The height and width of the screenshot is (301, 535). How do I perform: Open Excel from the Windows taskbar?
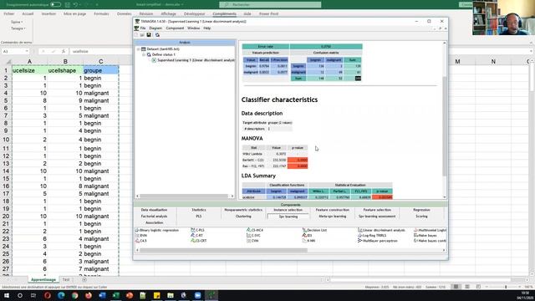pos(115,295)
